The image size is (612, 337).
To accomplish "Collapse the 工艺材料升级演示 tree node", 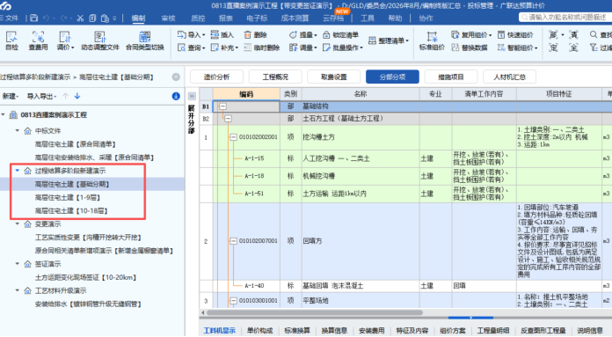I will [x=18, y=290].
